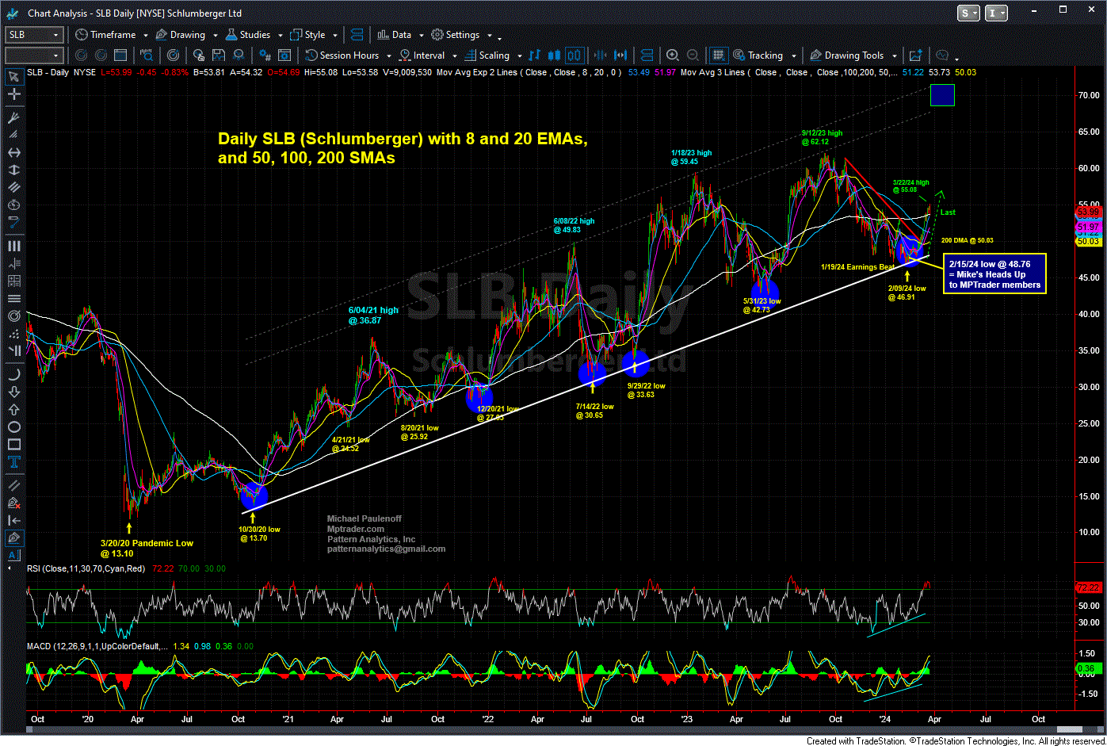Select the horizontal lines drawing tool

14,299
